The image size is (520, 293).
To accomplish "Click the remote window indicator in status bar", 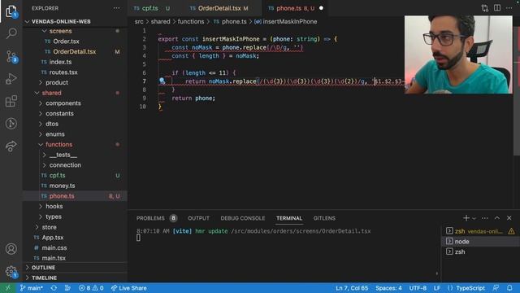I will (x=8, y=288).
